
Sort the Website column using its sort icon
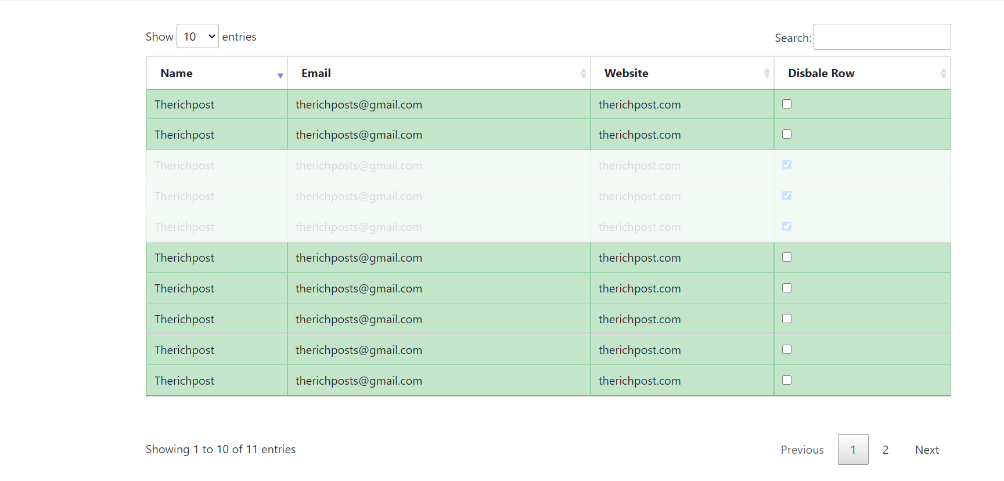coord(767,73)
